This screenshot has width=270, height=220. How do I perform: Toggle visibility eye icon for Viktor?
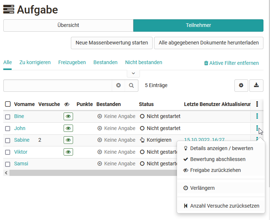(68, 152)
